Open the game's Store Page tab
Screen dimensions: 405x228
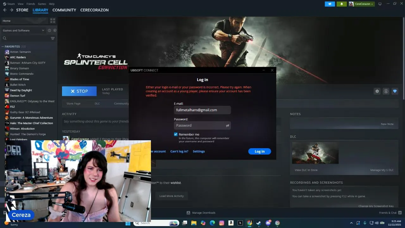(x=73, y=104)
